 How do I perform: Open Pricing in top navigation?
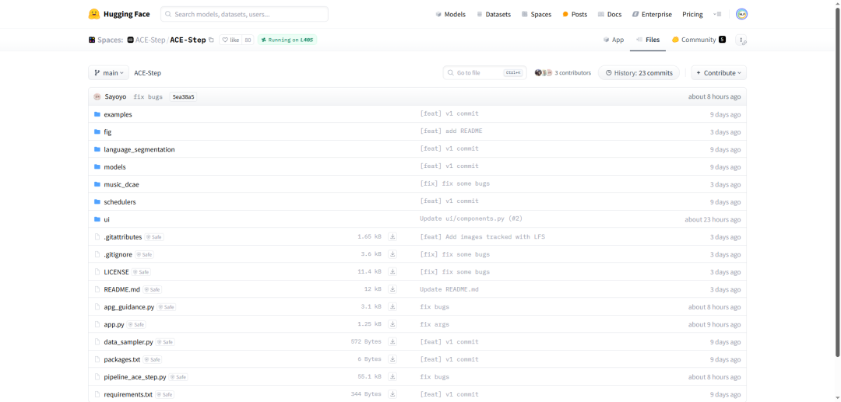[692, 15]
